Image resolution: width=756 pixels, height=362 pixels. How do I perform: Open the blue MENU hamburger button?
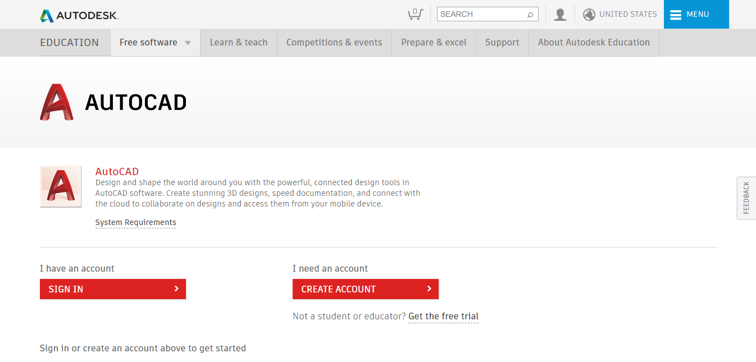[x=696, y=15]
